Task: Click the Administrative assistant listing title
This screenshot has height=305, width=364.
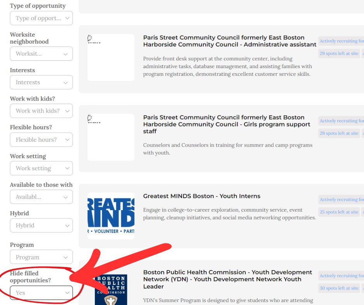Action: point(230,41)
